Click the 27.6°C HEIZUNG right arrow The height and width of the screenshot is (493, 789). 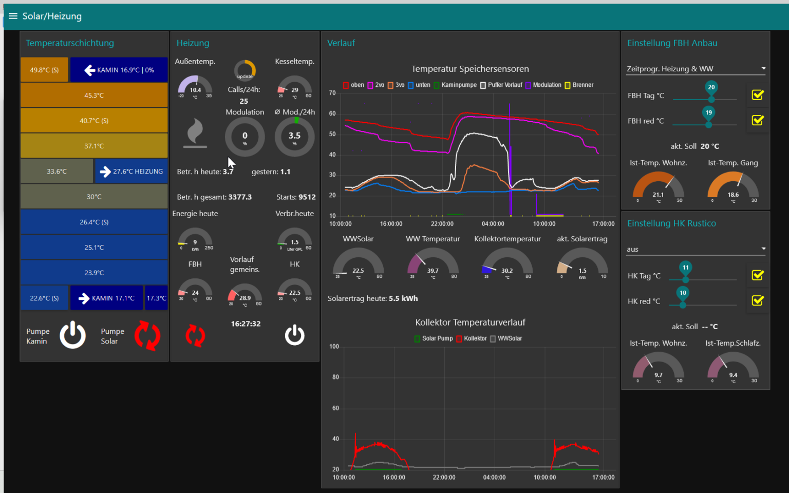tap(105, 172)
